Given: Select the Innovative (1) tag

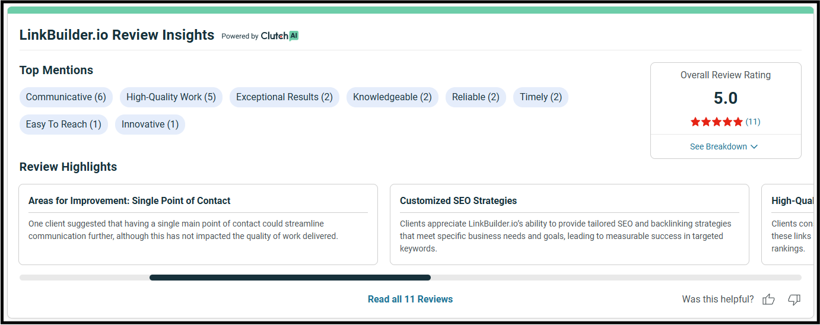Looking at the screenshot, I should pyautogui.click(x=150, y=125).
